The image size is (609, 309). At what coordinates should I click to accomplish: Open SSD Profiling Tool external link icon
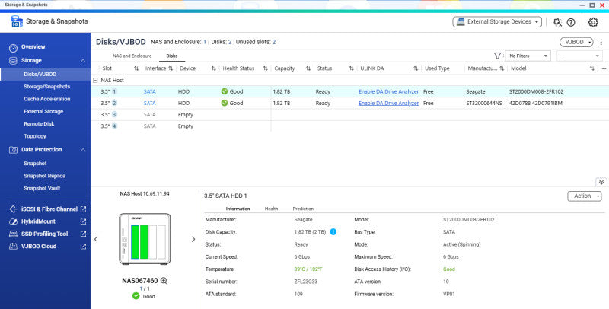tap(83, 234)
